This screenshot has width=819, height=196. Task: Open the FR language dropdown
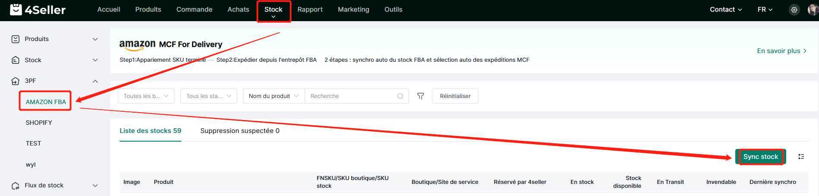pyautogui.click(x=765, y=9)
